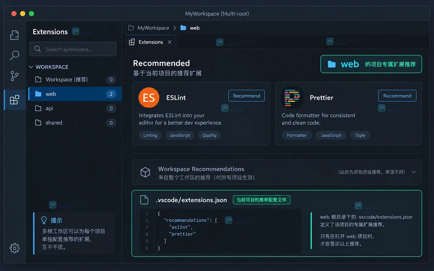Viewport: 434px width, 271px height.
Task: Click the 提示 tip heading
Action: (x=56, y=220)
